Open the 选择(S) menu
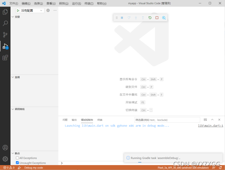Viewport: 225px width, 170px height. pyautogui.click(x=38, y=3)
